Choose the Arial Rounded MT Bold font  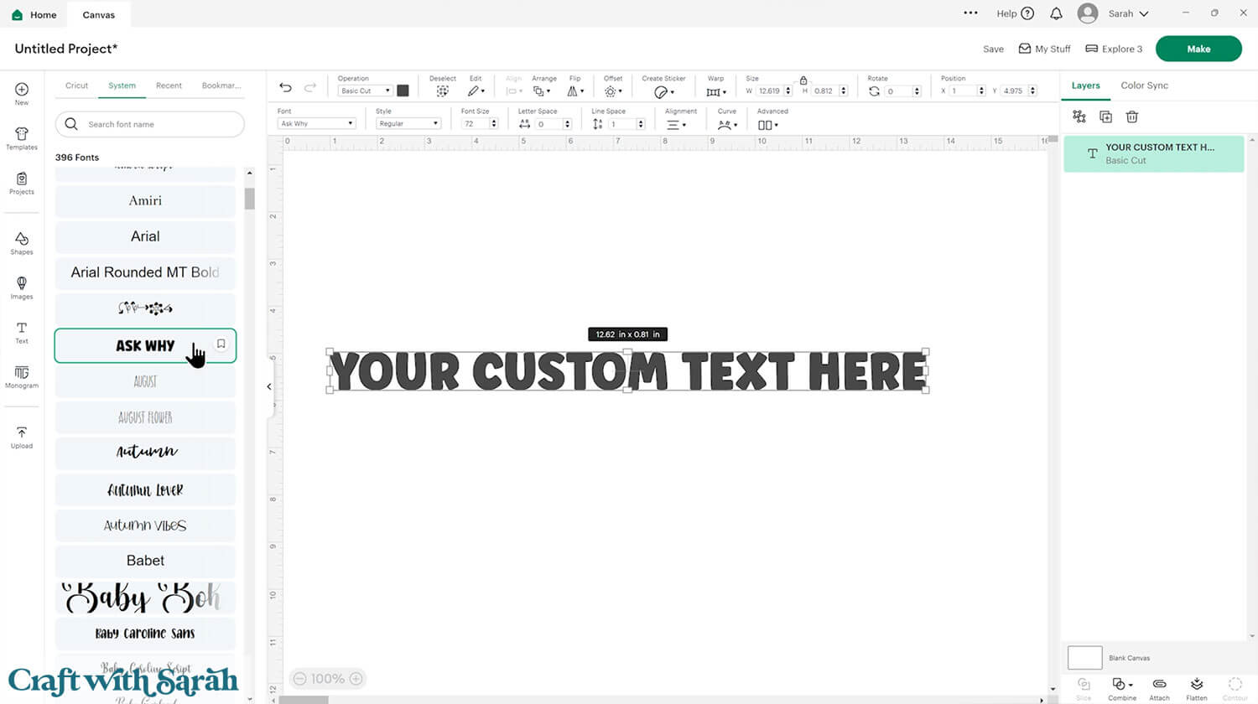click(x=145, y=272)
